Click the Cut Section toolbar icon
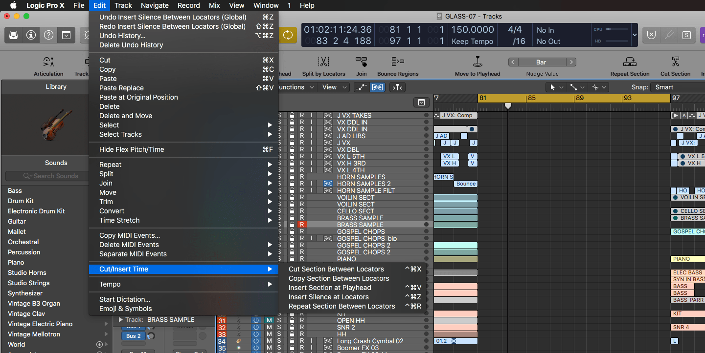705x353 pixels. [x=676, y=66]
